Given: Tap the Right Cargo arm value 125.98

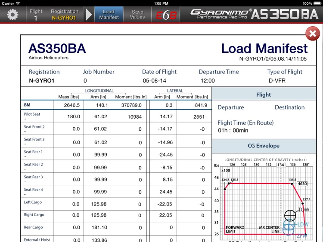Looking at the screenshot, I should [x=99, y=215].
